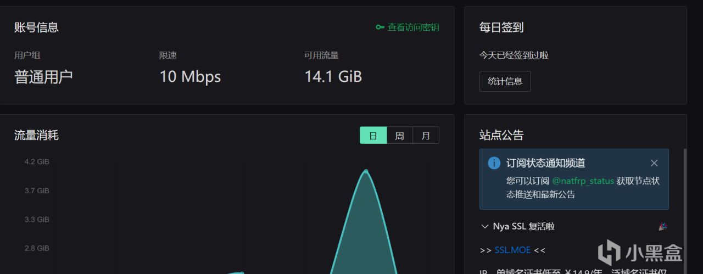Switch traffic chart to 月 view
The height and width of the screenshot is (274, 703).
(x=426, y=136)
